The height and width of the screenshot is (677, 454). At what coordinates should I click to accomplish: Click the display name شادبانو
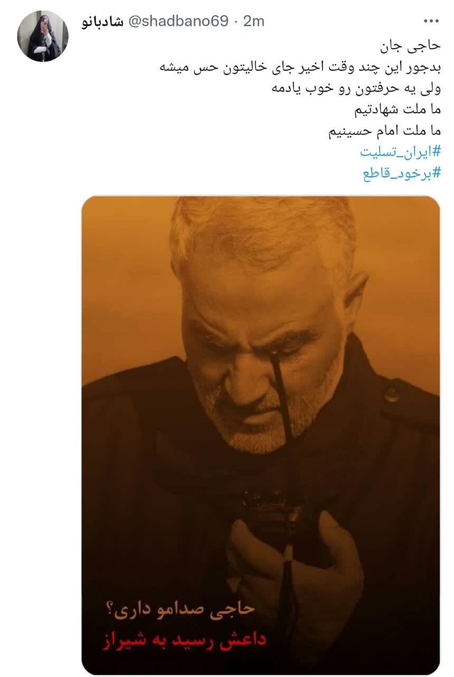pos(103,22)
